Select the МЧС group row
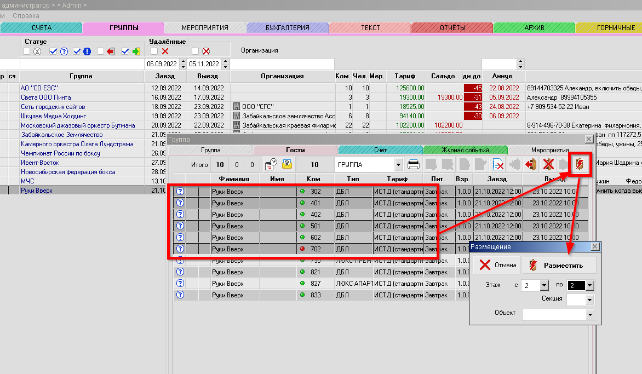The width and height of the screenshot is (642, 374). tap(27, 181)
